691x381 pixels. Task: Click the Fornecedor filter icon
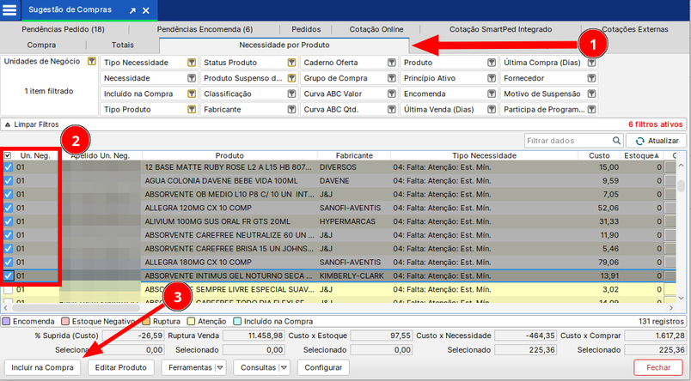[591, 78]
